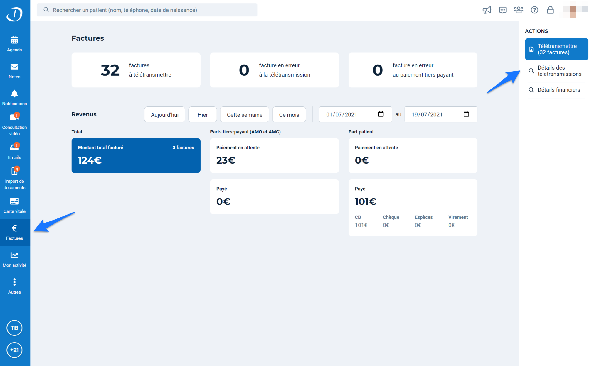This screenshot has width=594, height=366.
Task: Select Cette semaine revenue filter
Action: pyautogui.click(x=244, y=114)
